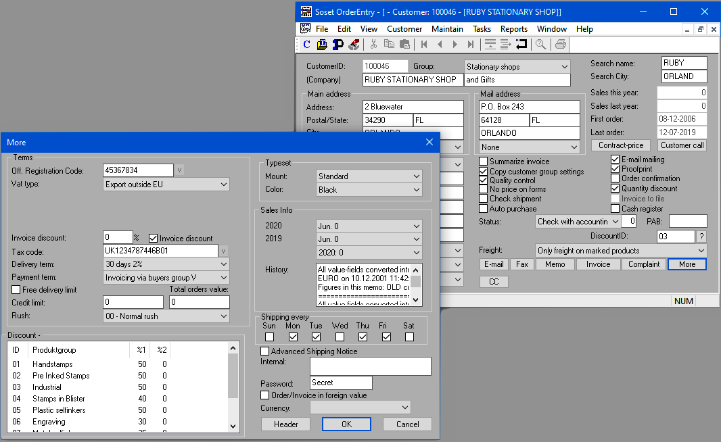Screen dimensions: 721x442
Task: Click the printer icon in toolbar
Action: 560,45
